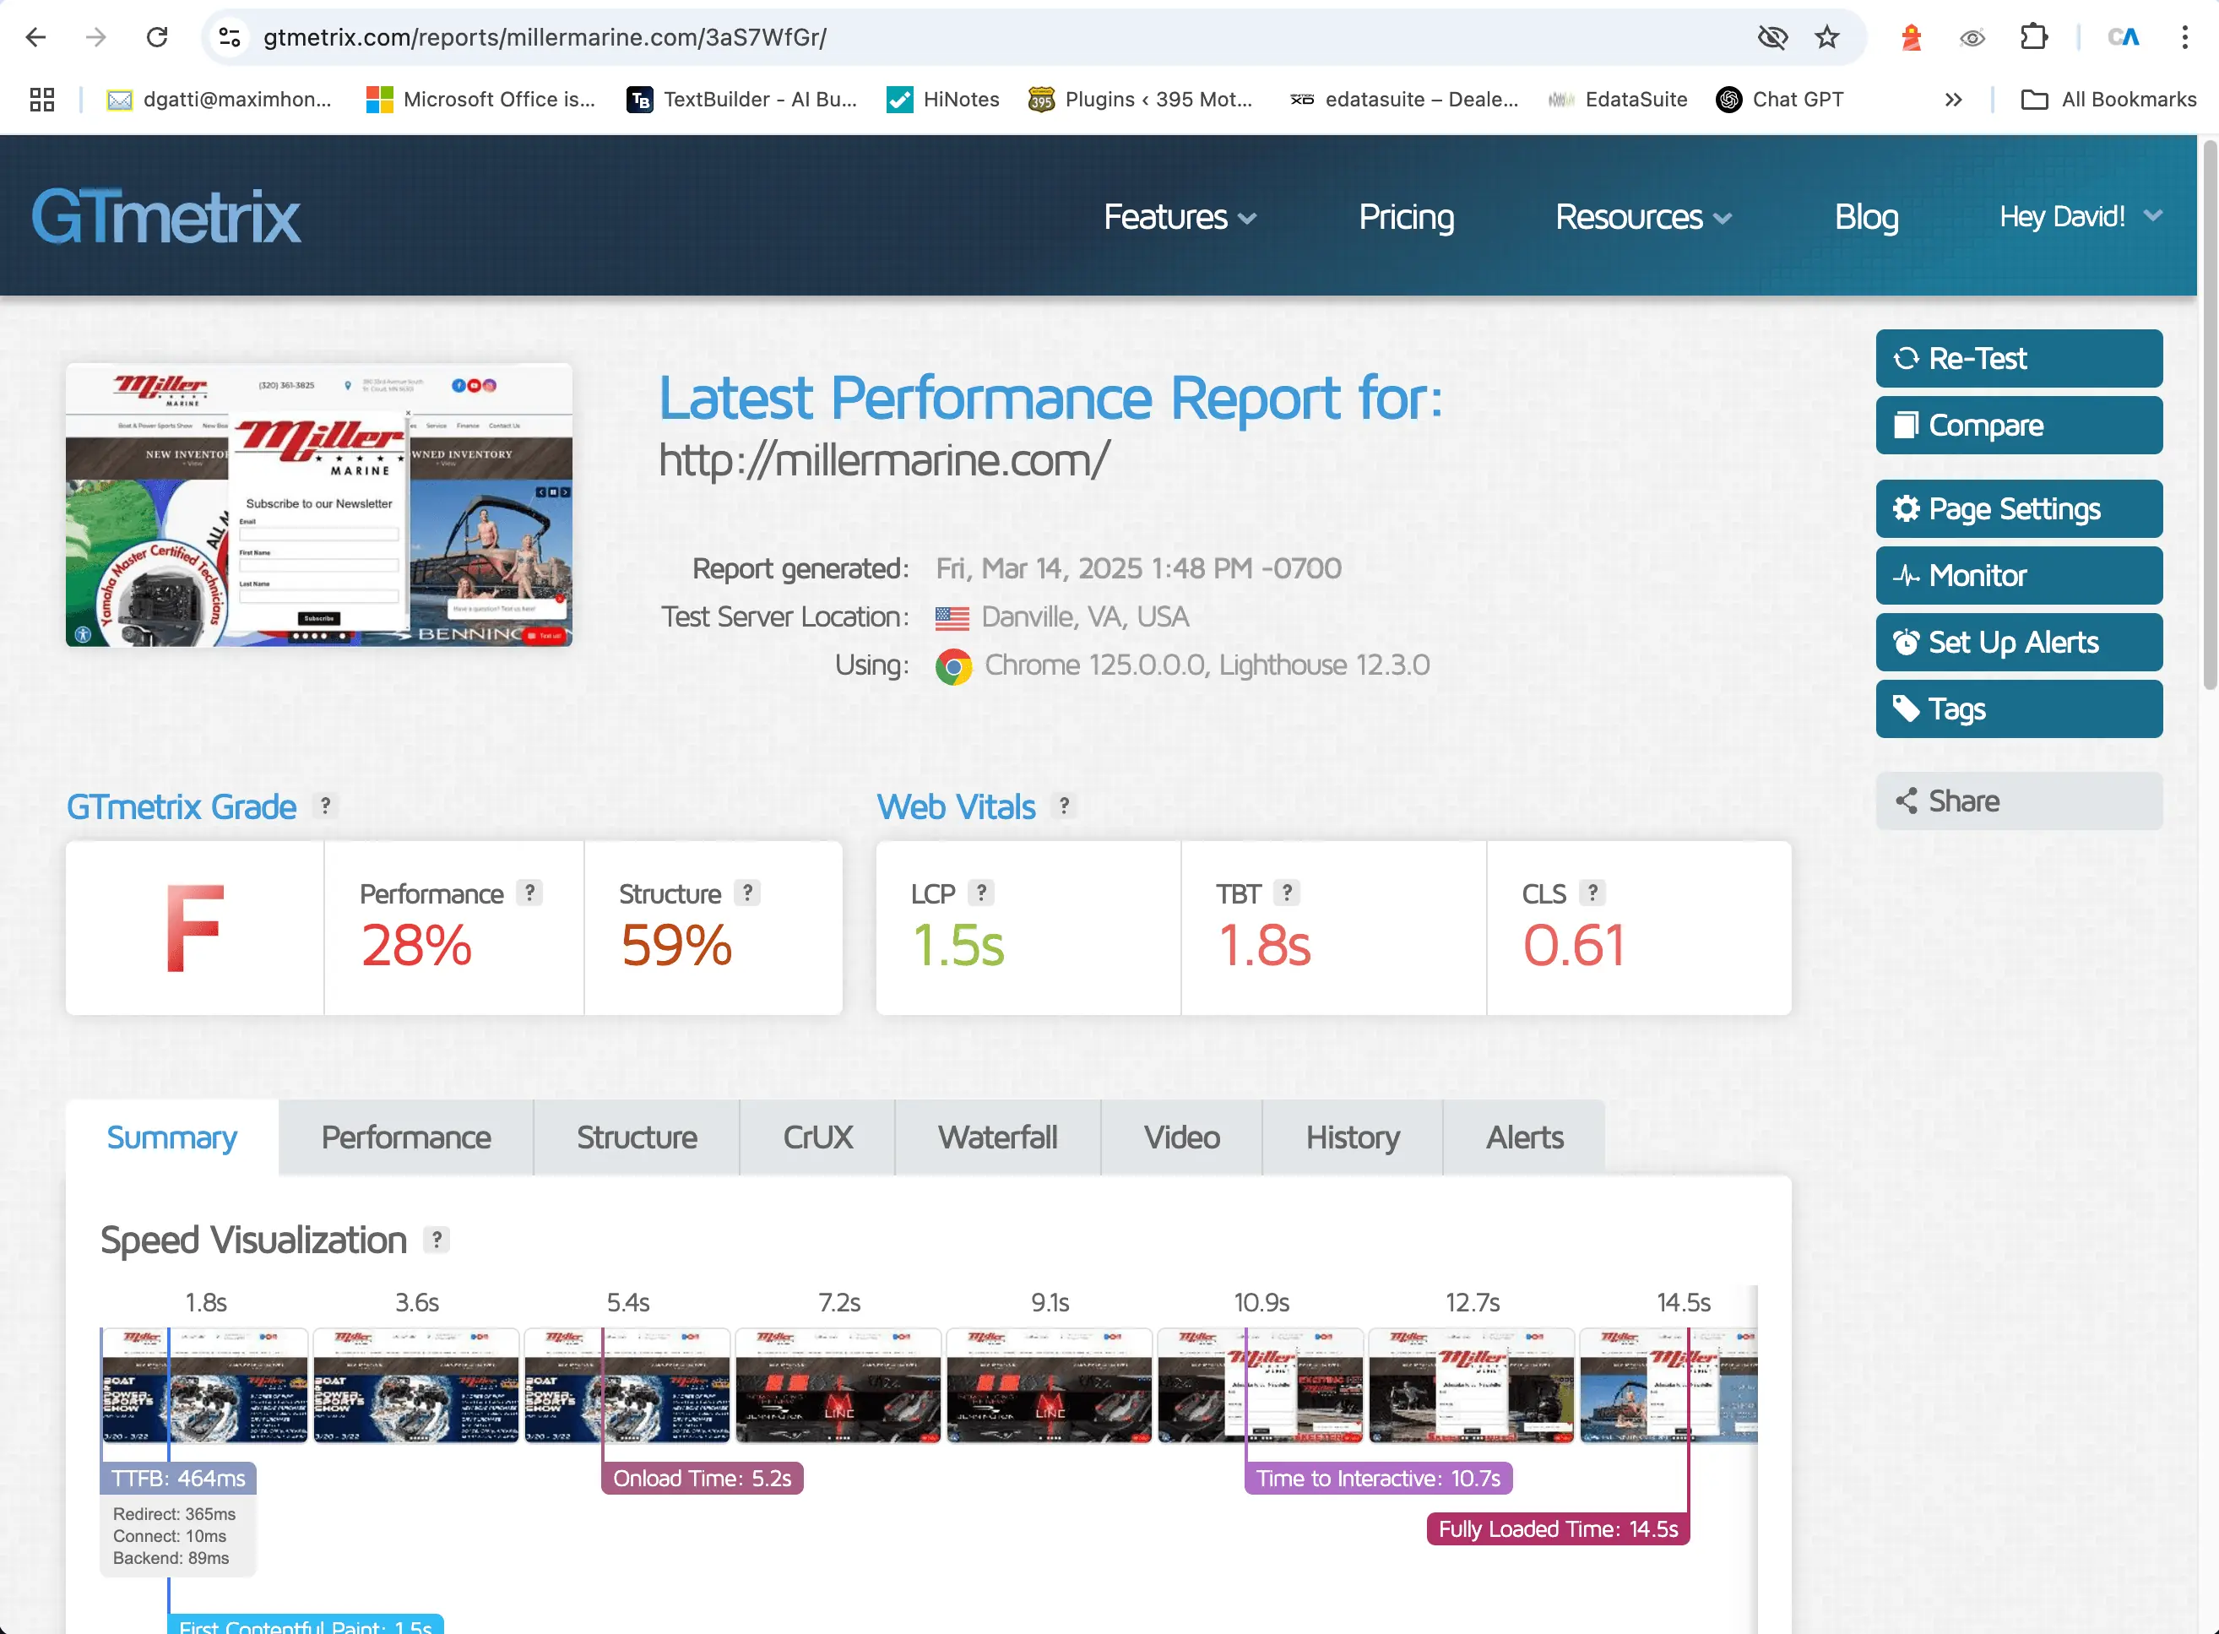Switch to the Structure tab
This screenshot has height=1634, width=2219.
pos(636,1137)
